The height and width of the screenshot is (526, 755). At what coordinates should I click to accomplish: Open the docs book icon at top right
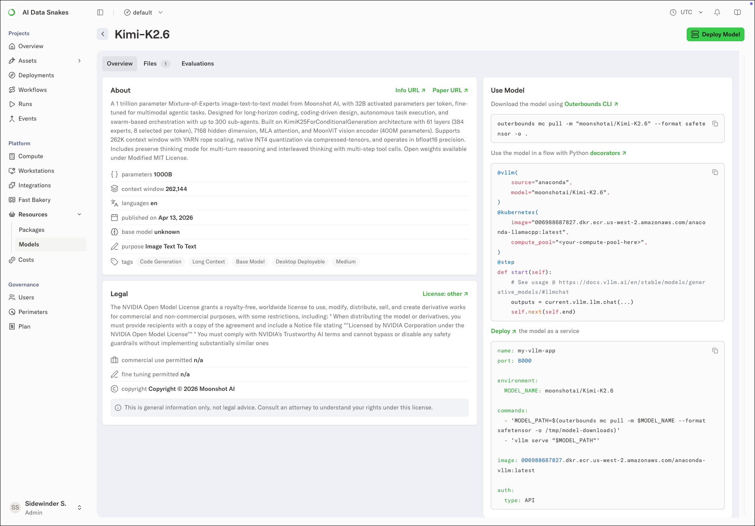[737, 13]
